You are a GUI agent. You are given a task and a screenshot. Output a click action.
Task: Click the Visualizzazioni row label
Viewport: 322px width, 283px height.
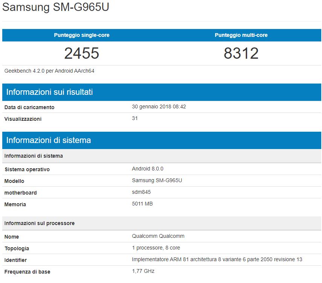point(23,119)
